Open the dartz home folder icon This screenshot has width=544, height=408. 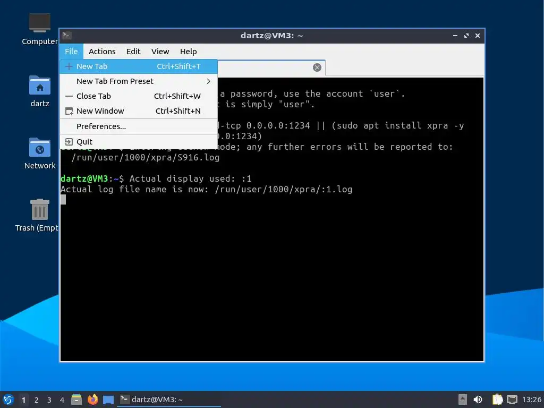tap(39, 91)
